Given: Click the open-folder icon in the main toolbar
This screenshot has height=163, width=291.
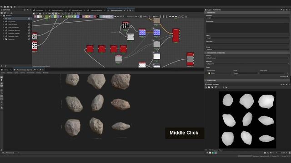Looking at the screenshot, I should coord(8,7).
